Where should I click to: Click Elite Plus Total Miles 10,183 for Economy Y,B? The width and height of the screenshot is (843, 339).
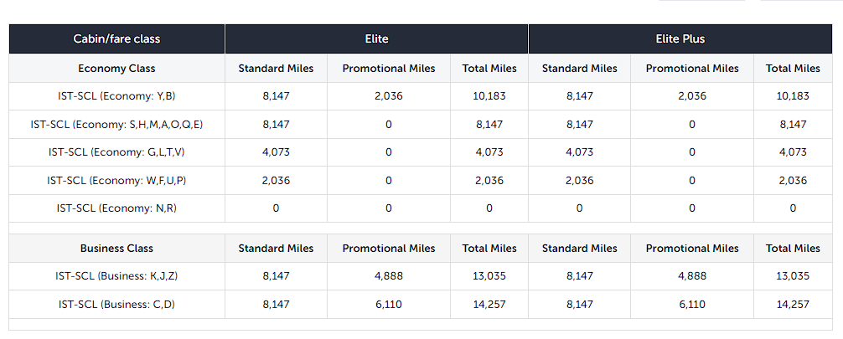(793, 96)
